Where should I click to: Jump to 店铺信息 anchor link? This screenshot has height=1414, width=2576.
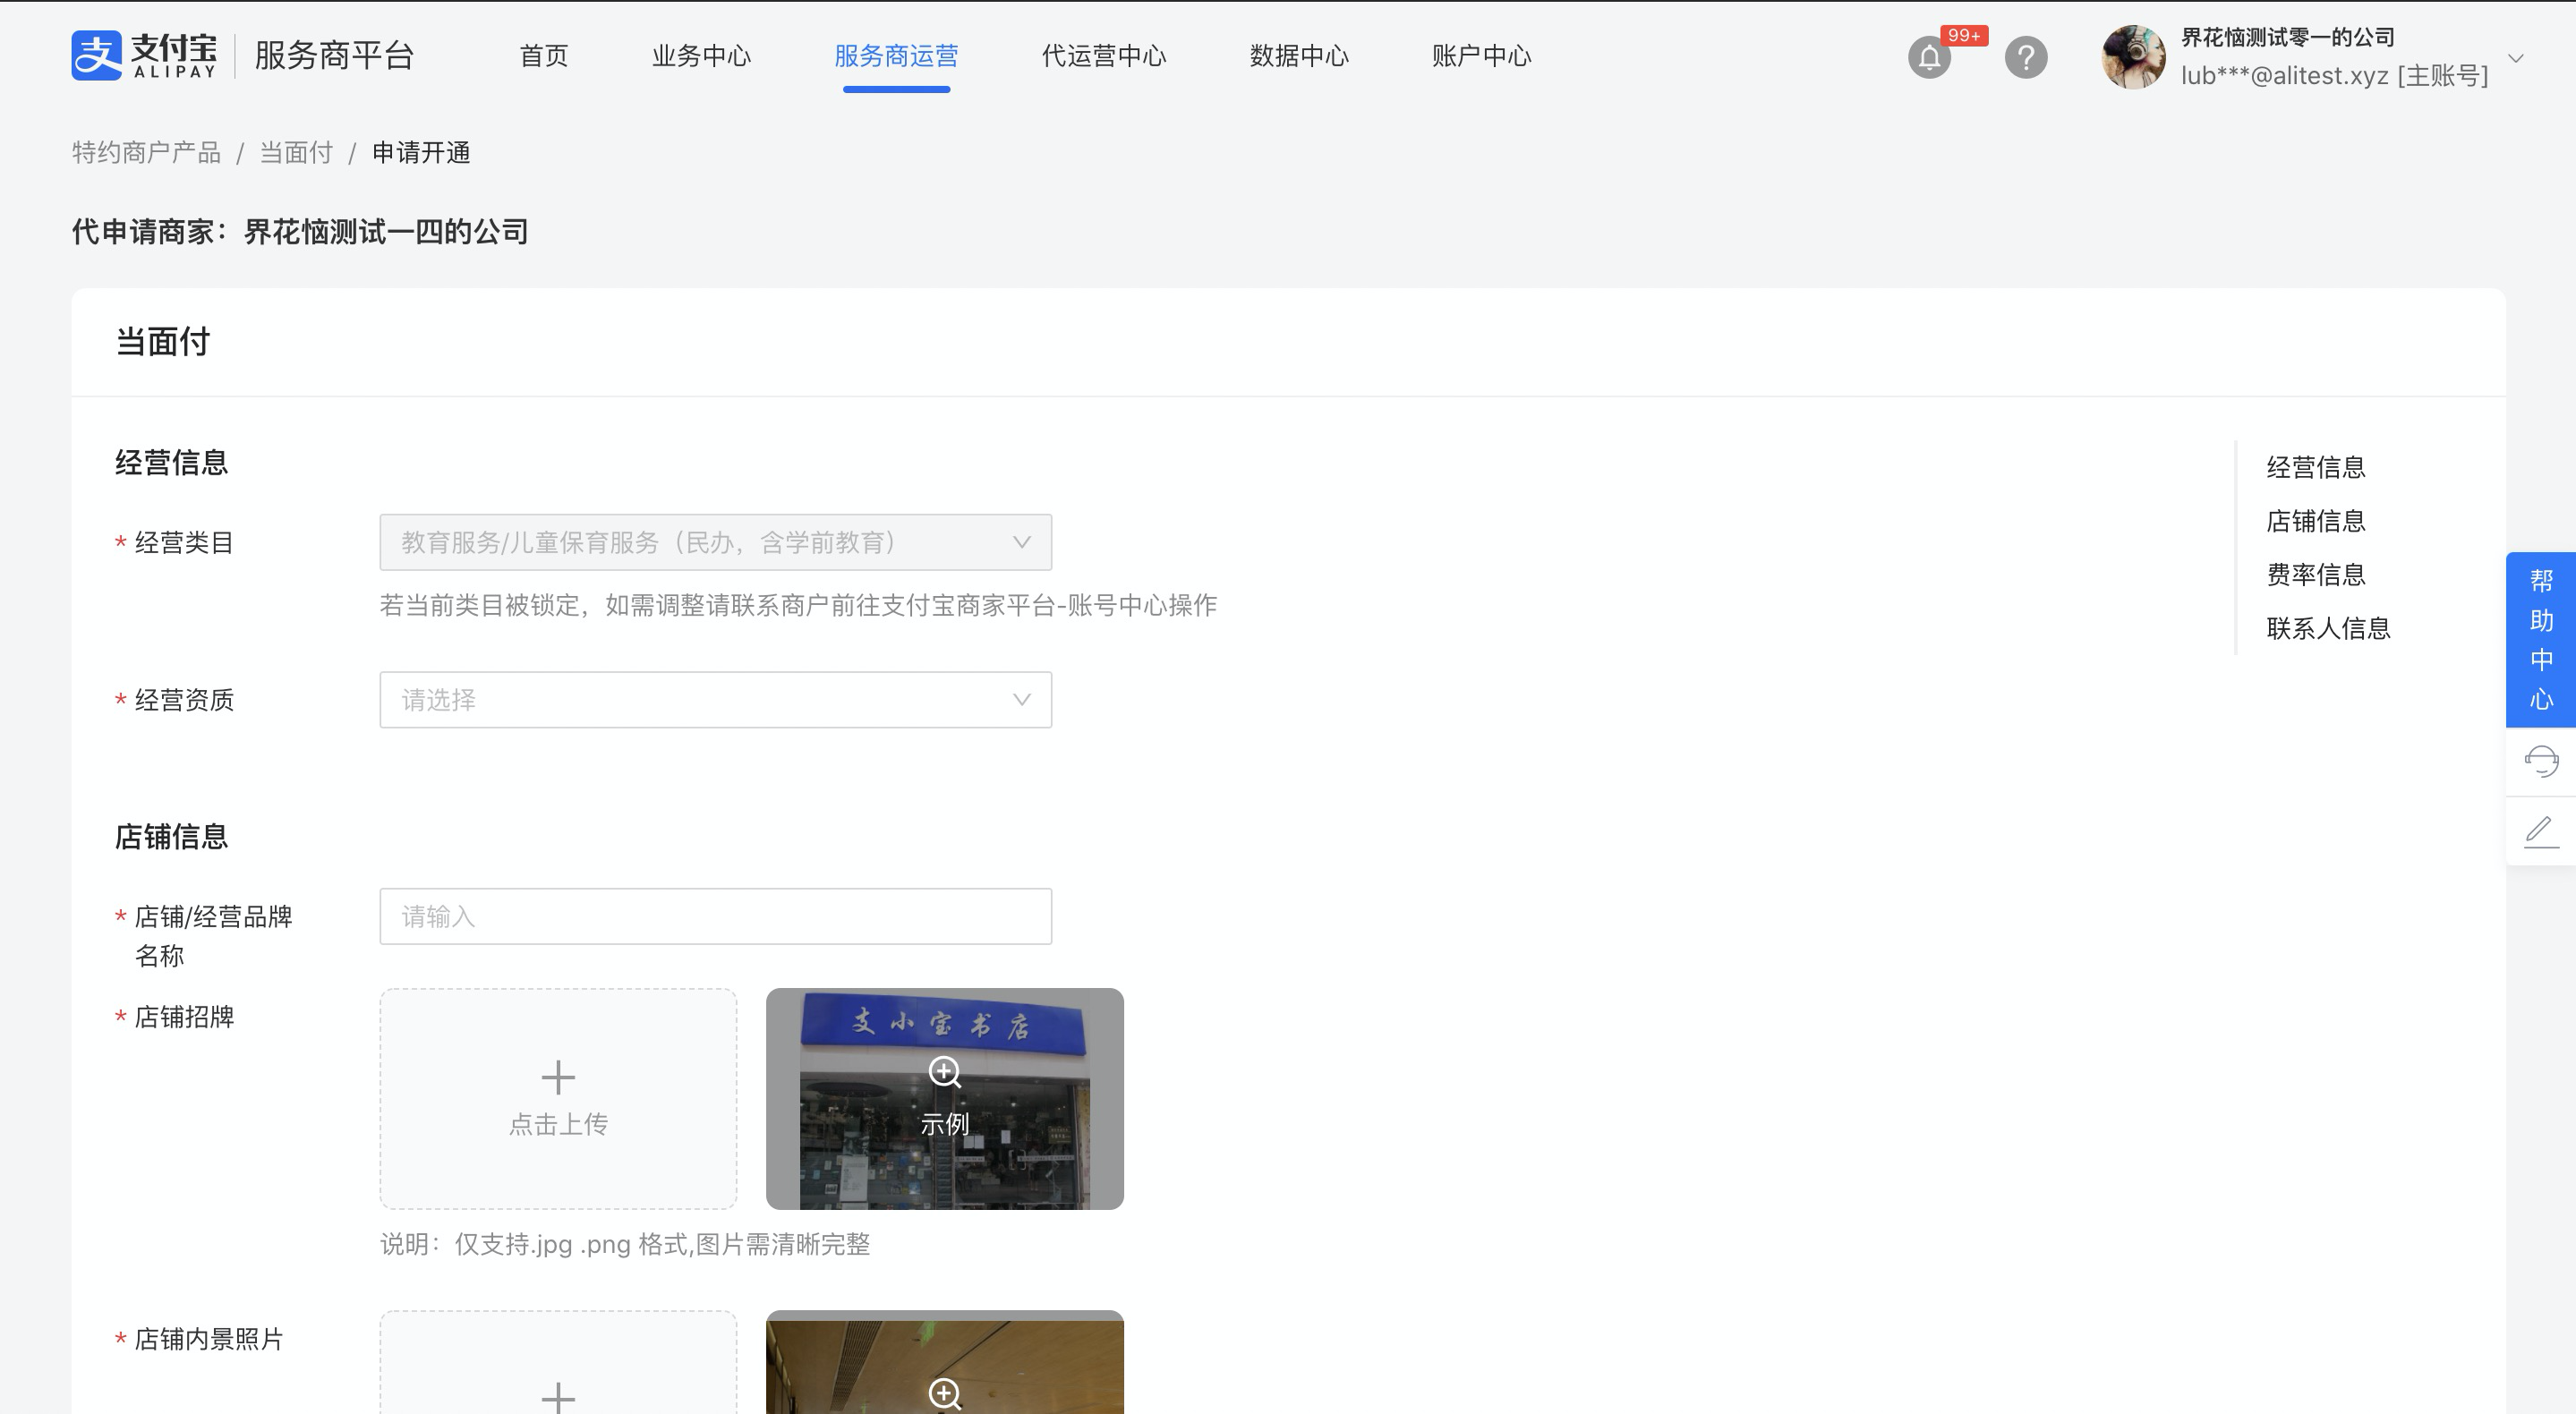(x=2316, y=521)
